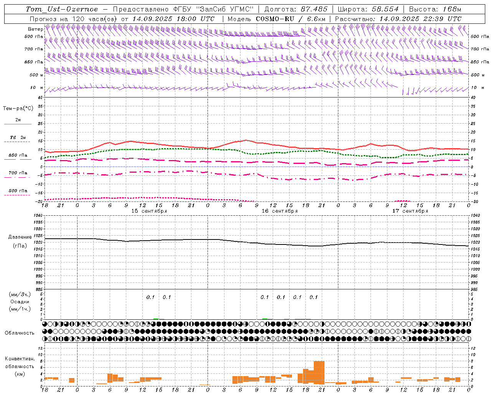This screenshot has height=393, width=491.
Task: Click the Рассчитано: 14.09.2025 22:39 UTC text
Action: tap(398, 19)
